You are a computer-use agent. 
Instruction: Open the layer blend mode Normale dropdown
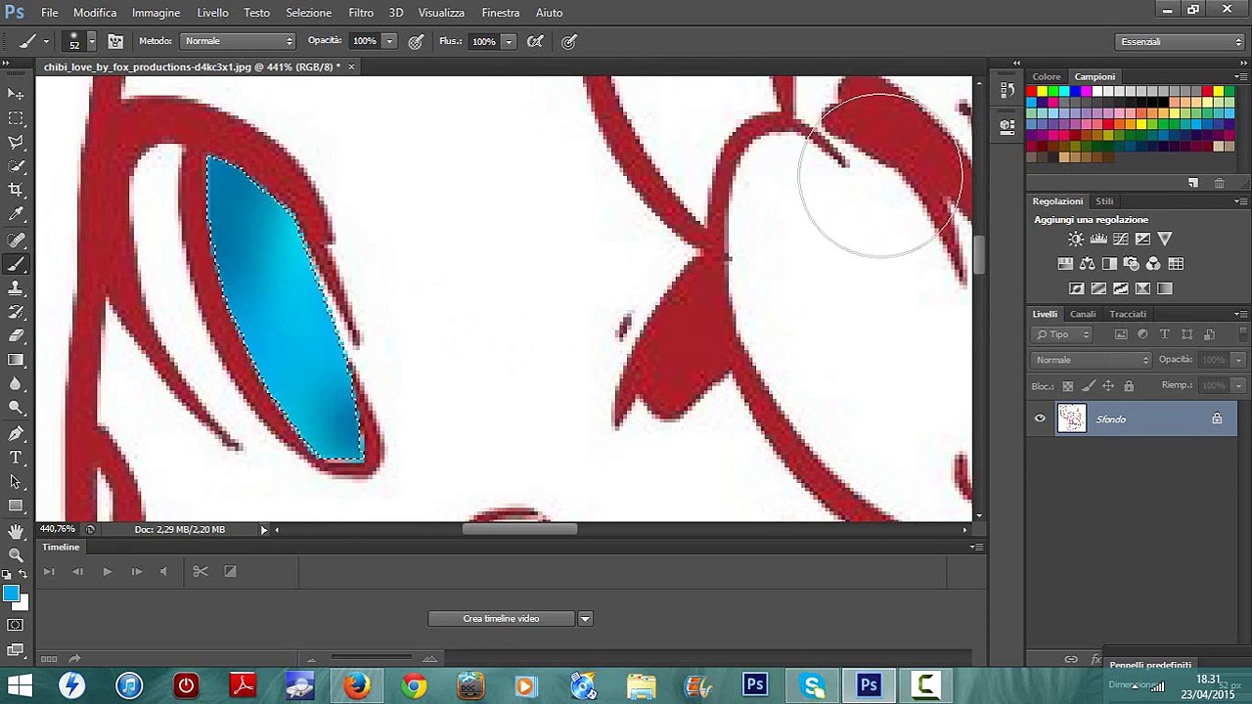pyautogui.click(x=1094, y=360)
